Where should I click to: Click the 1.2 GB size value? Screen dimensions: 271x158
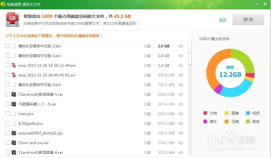(x=163, y=66)
